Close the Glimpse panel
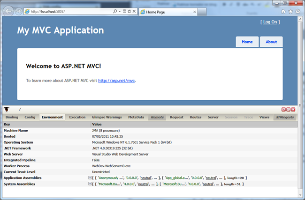Screen dimensions: 305x200 pyautogui.click(x=293, y=109)
